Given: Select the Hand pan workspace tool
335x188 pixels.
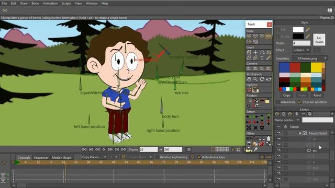Looking at the screenshot, I should (x=249, y=79).
